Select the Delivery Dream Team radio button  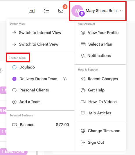point(14,79)
